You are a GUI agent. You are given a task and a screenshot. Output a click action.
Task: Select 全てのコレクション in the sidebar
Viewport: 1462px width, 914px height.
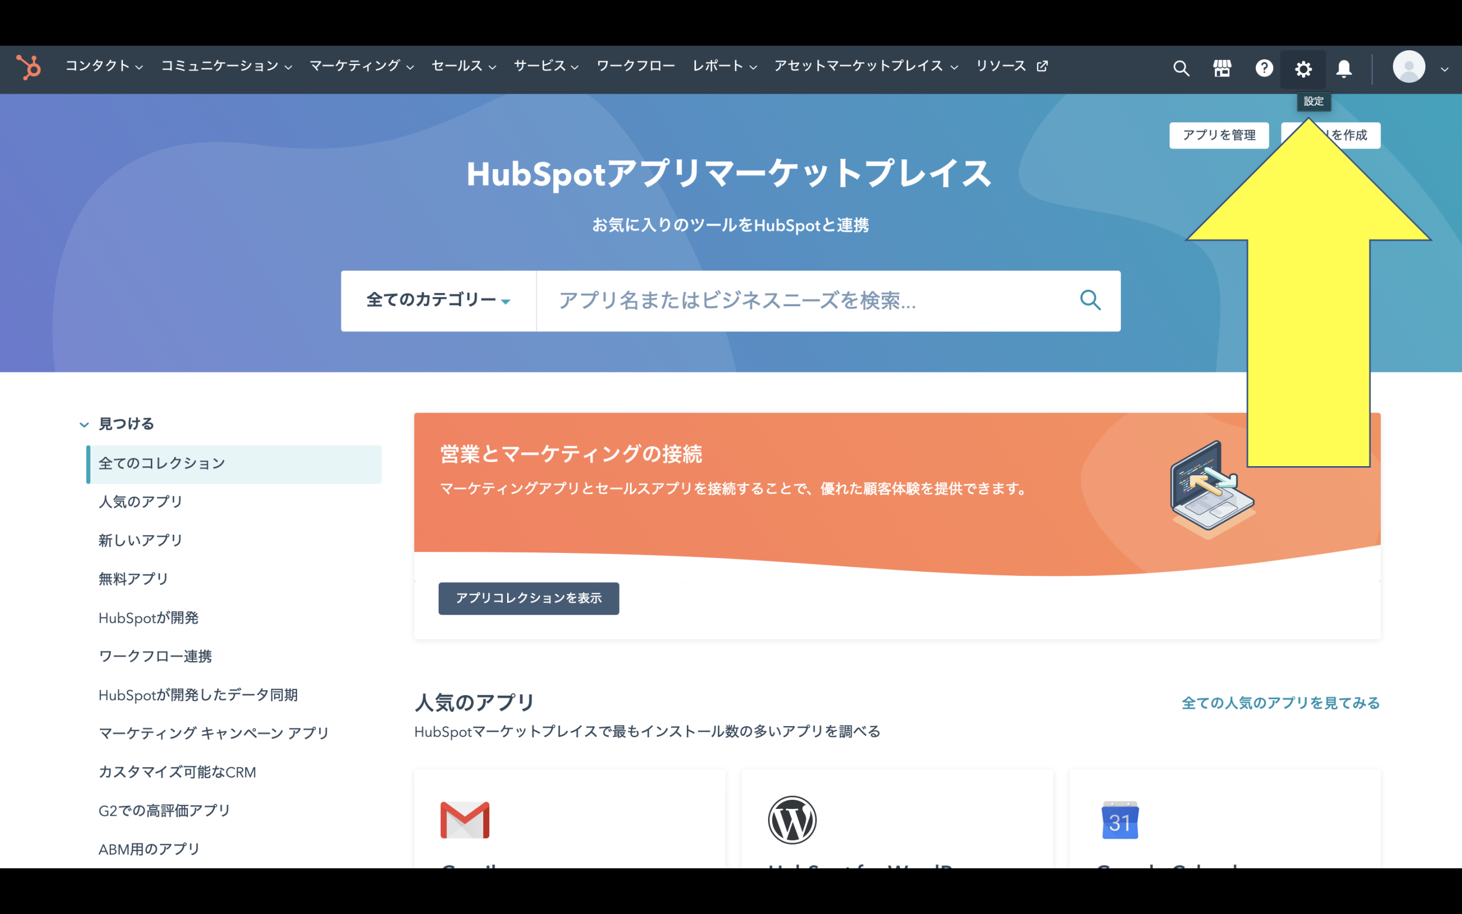(234, 464)
